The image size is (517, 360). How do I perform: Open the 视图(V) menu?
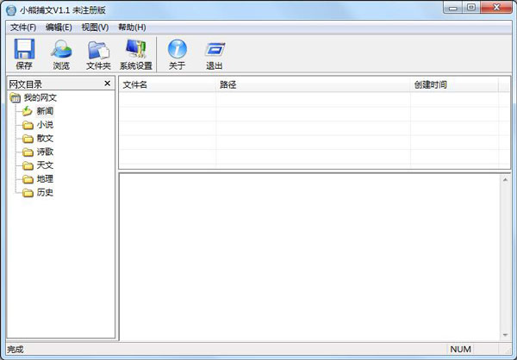click(95, 28)
